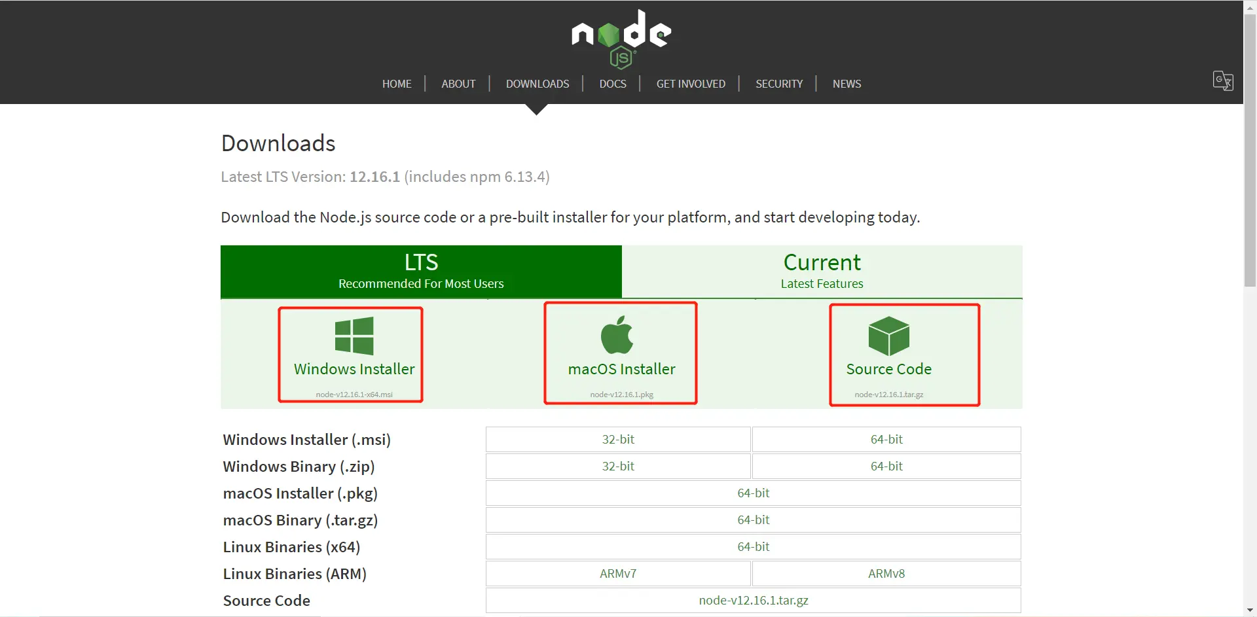
Task: Open the SECURITY page
Action: click(x=779, y=84)
